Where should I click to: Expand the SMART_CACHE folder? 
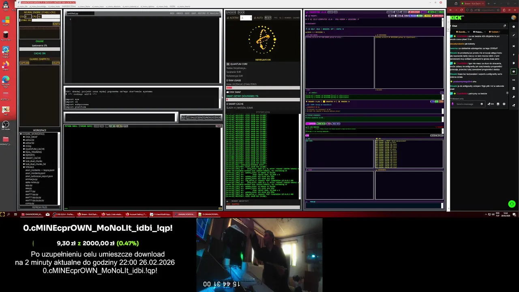[24, 158]
